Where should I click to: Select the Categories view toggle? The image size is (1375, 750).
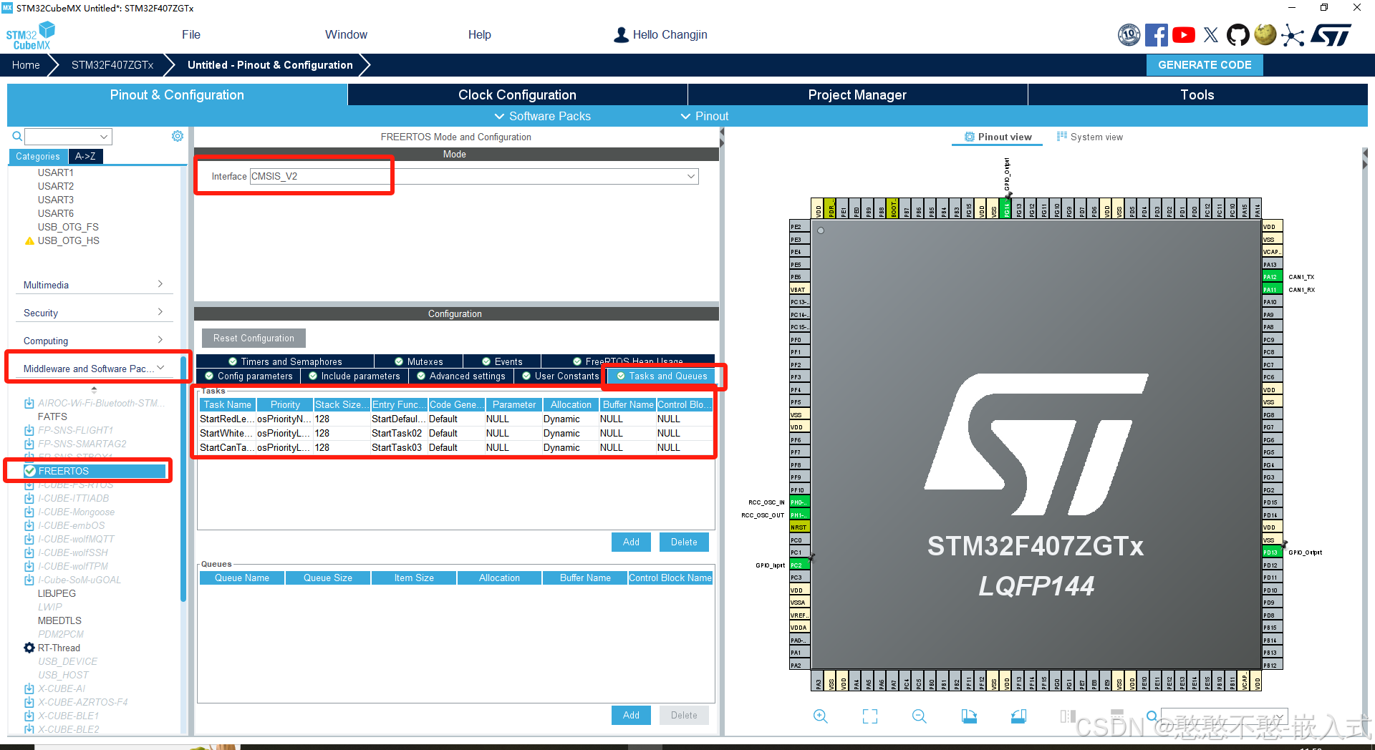point(38,156)
